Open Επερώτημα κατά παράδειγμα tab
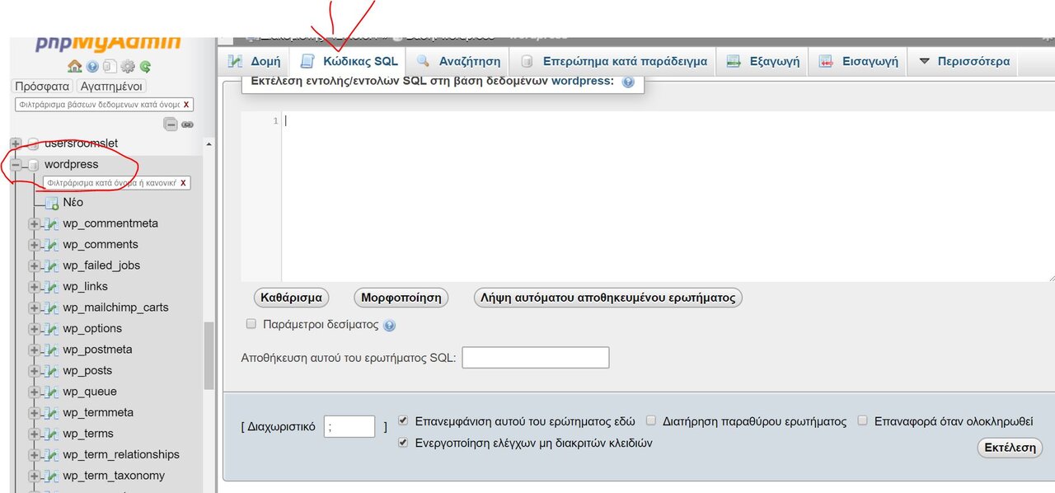This screenshot has width=1055, height=493. (x=613, y=61)
